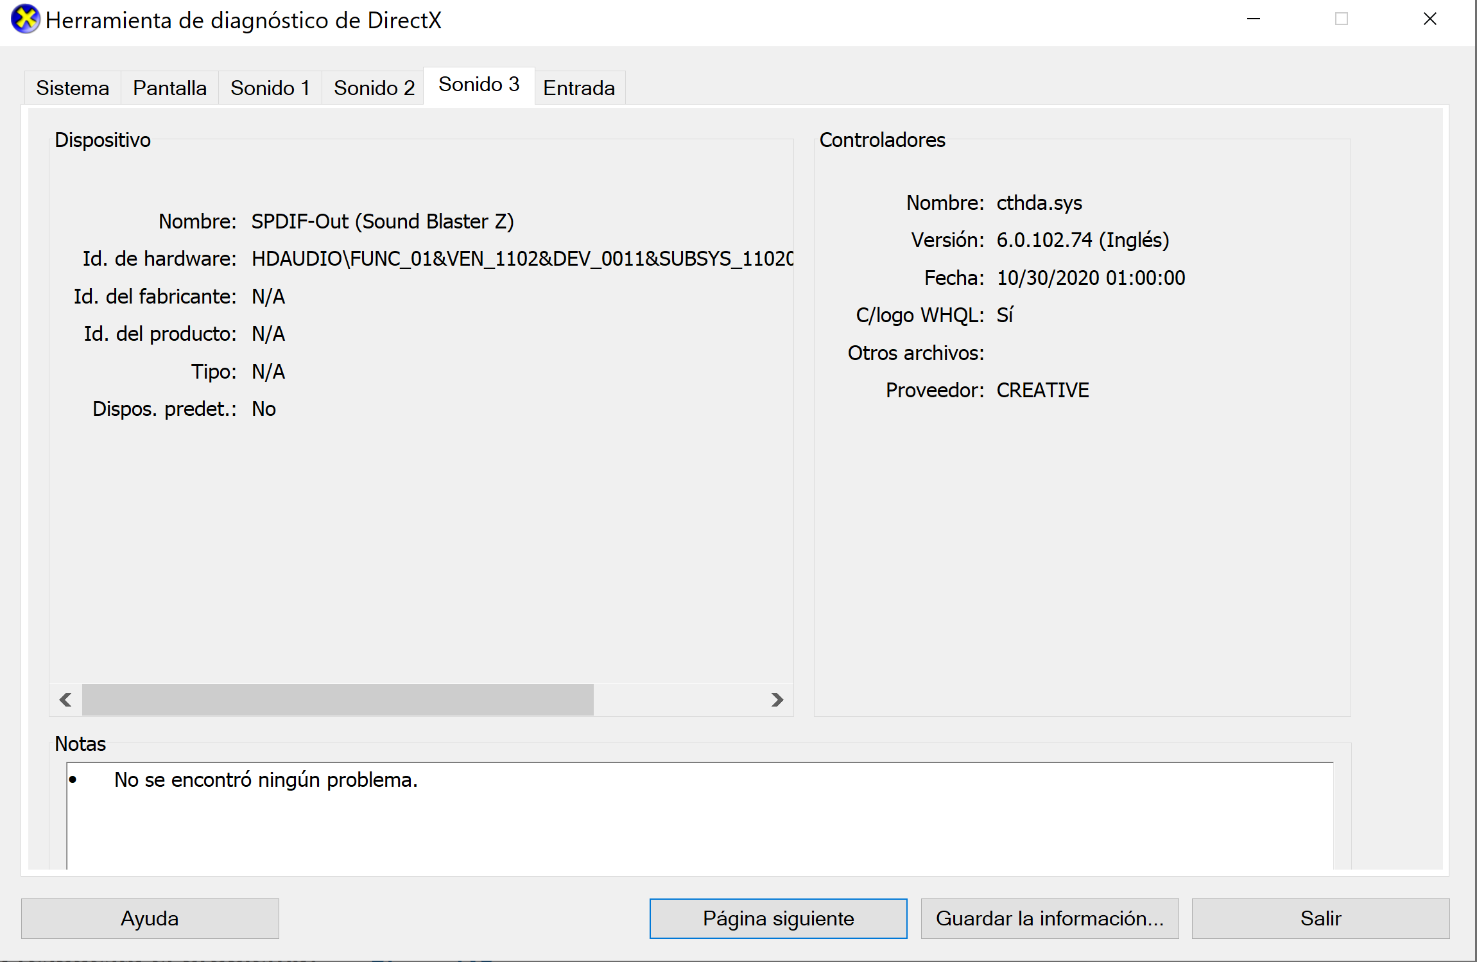Click right arrow of horizontal scrollbar
The height and width of the screenshot is (962, 1477).
(x=777, y=700)
